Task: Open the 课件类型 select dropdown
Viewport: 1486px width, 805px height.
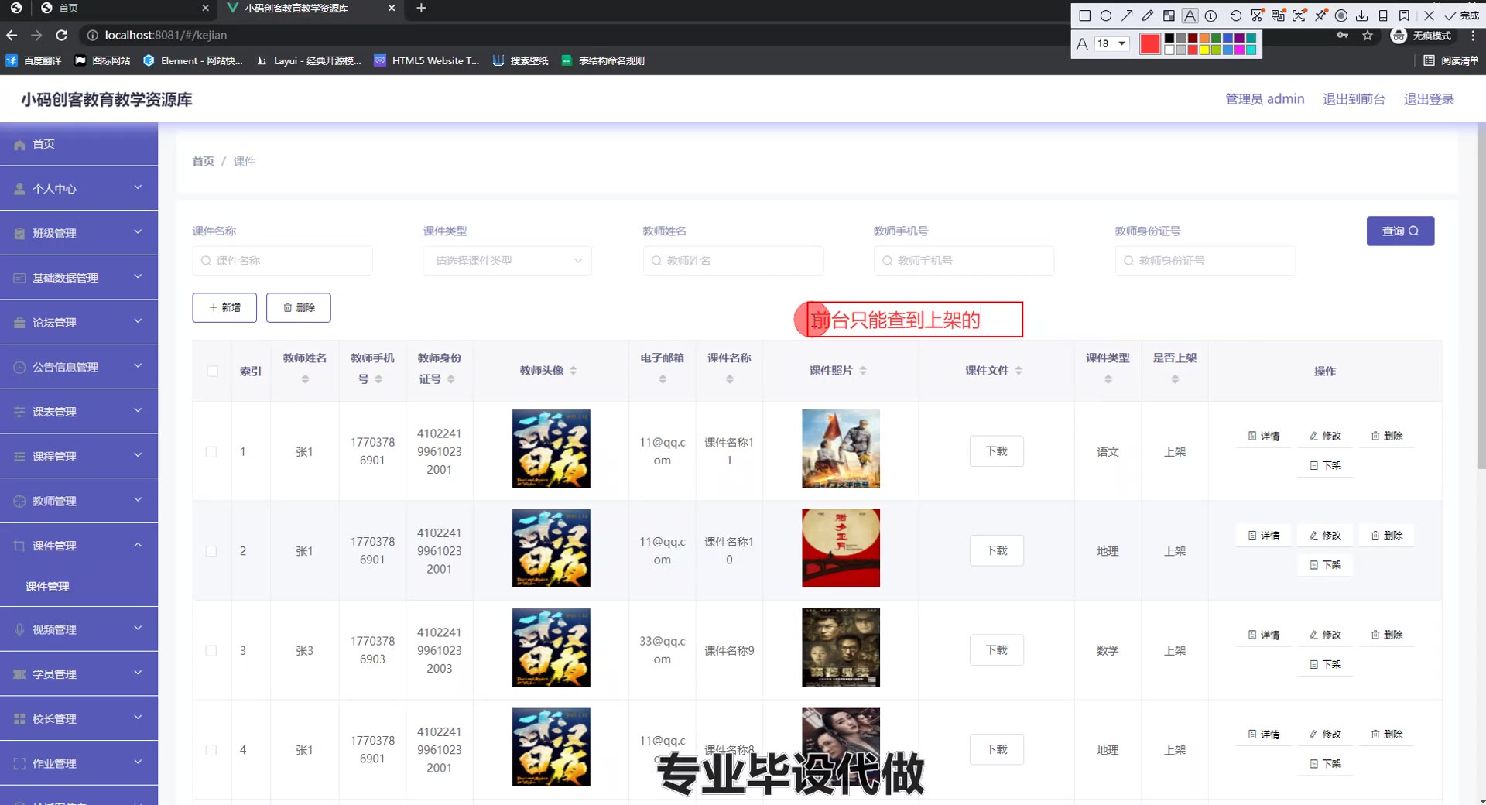Action: [x=507, y=261]
